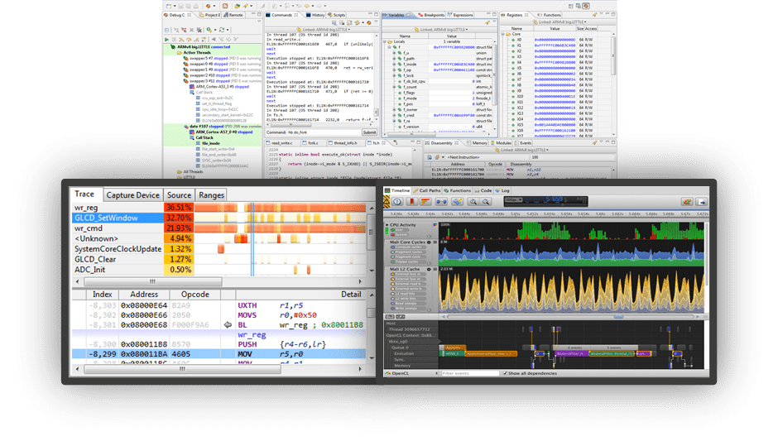Click the Mali L2 Cache settings gear icon
This screenshot has width=778, height=446.
coord(430,270)
